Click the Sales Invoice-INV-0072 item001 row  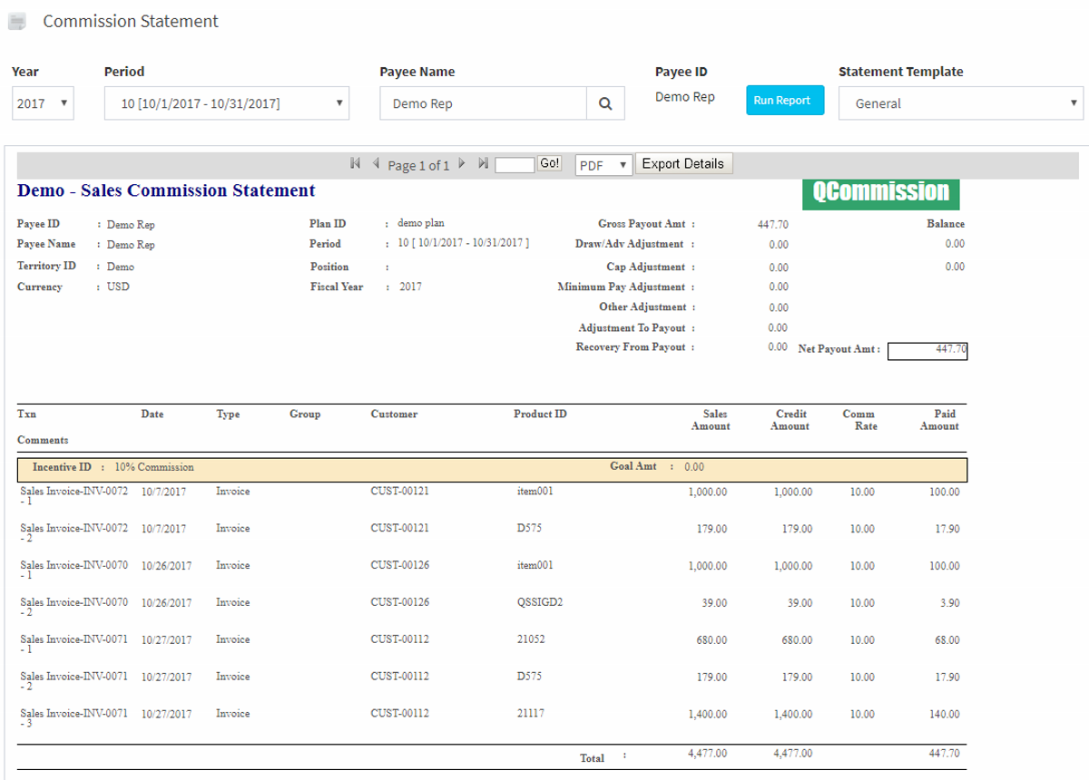pos(490,495)
